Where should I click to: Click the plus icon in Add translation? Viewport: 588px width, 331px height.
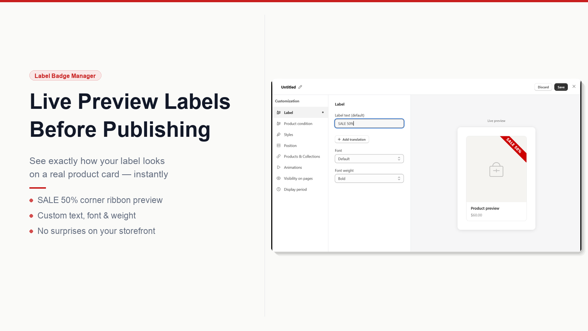pos(339,139)
